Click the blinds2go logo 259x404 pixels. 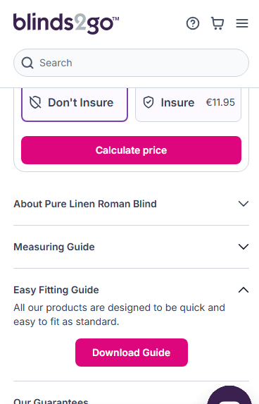coord(66,23)
